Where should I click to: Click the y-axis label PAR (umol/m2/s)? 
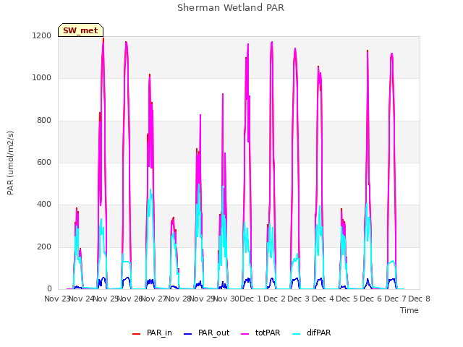tap(10, 163)
